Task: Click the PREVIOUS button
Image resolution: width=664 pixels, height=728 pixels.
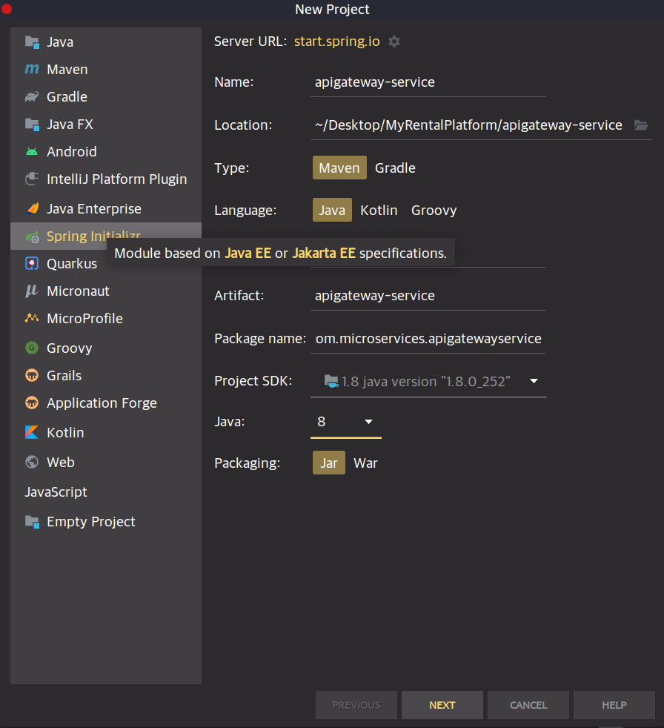Action: pos(356,705)
